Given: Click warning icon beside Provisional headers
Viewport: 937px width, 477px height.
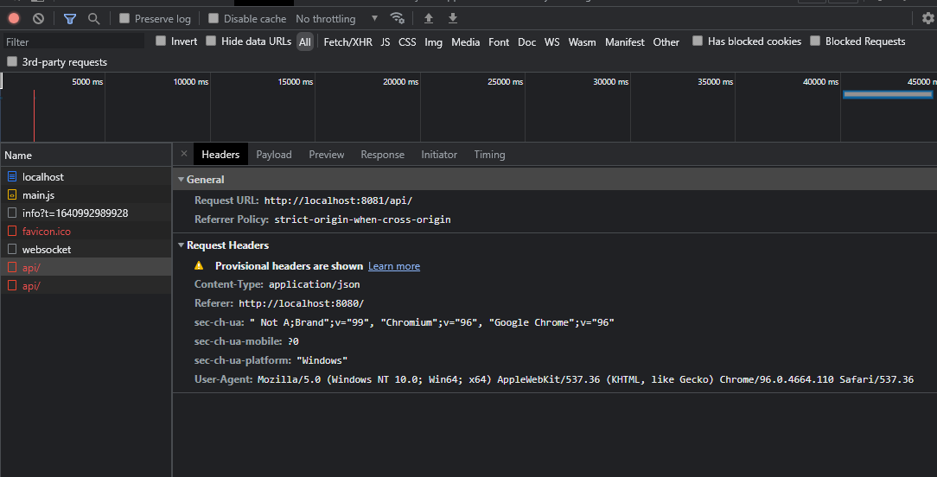Looking at the screenshot, I should click(x=199, y=265).
